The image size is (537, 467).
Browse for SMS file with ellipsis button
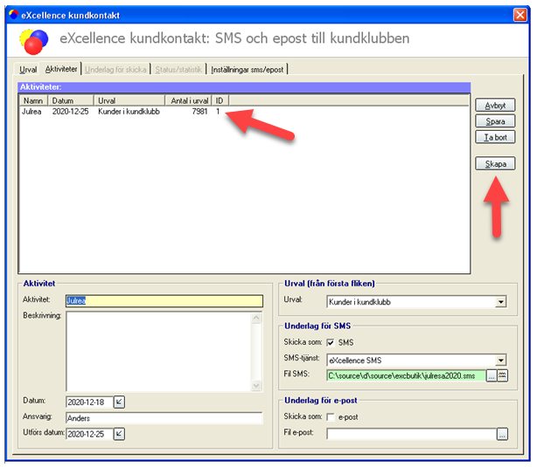click(x=492, y=375)
